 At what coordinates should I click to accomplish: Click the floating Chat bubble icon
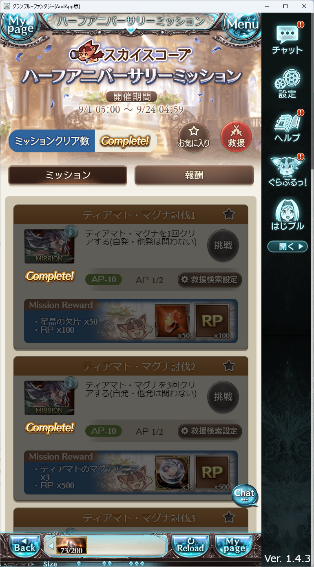245,495
